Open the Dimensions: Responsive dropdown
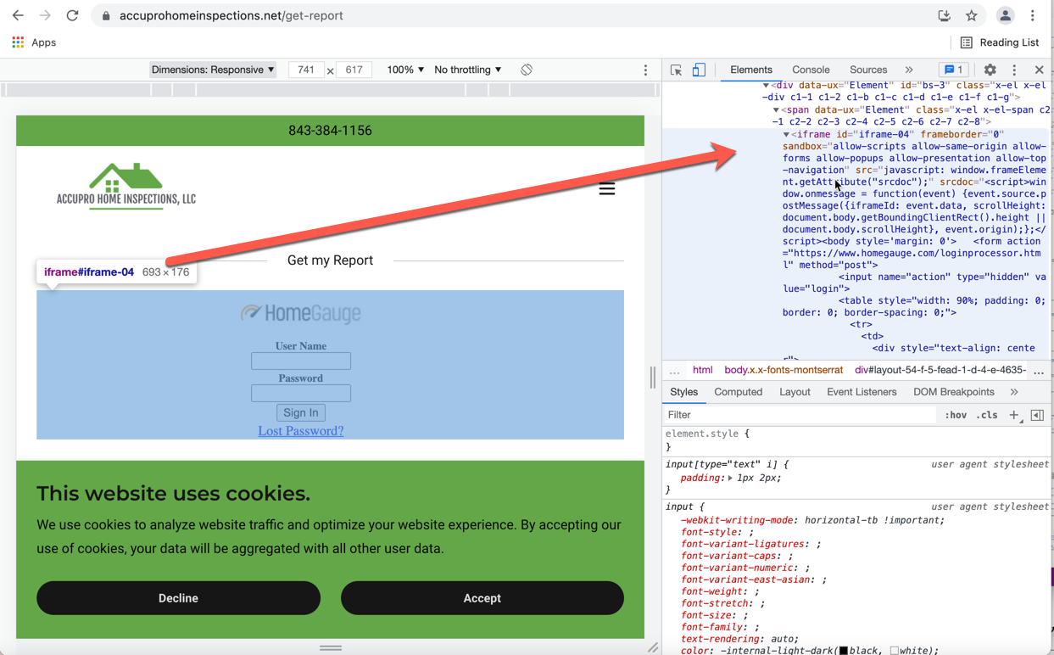The image size is (1054, 655). point(212,70)
